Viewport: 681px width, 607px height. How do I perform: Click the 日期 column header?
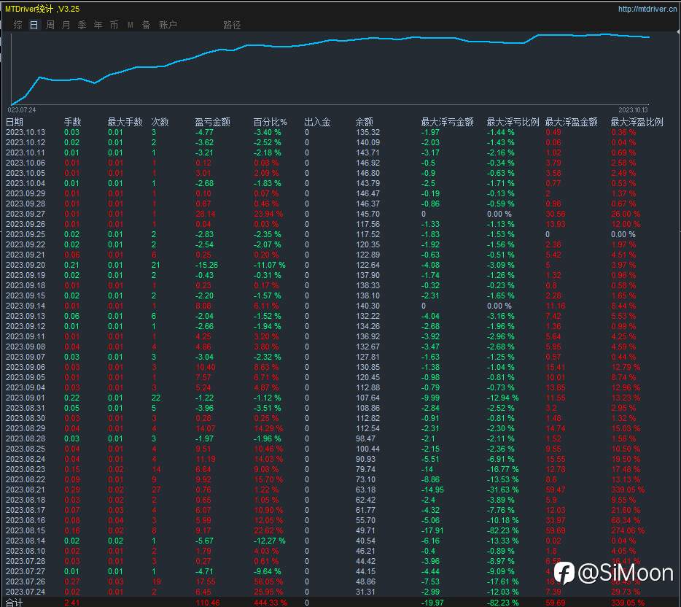point(15,122)
